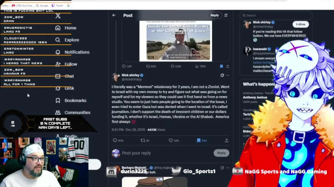
Task: Open hasanabi profile in the right panel
Action: pyautogui.click(x=260, y=49)
